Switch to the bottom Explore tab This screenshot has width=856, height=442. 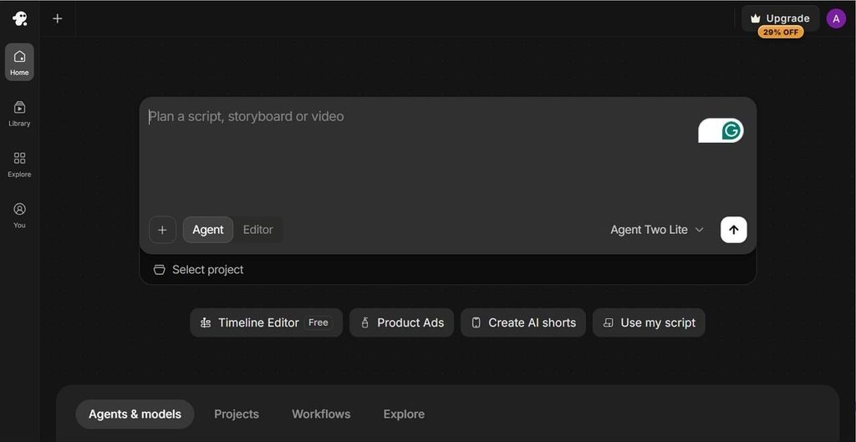click(x=404, y=414)
